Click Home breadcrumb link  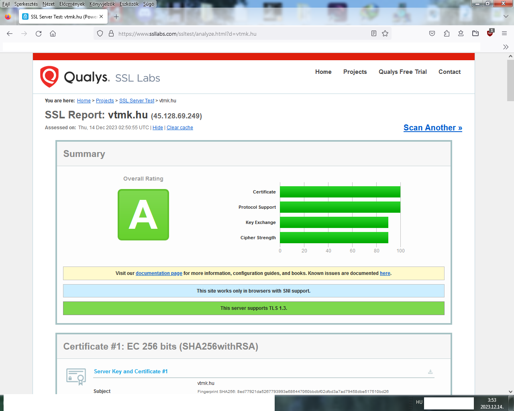click(84, 101)
